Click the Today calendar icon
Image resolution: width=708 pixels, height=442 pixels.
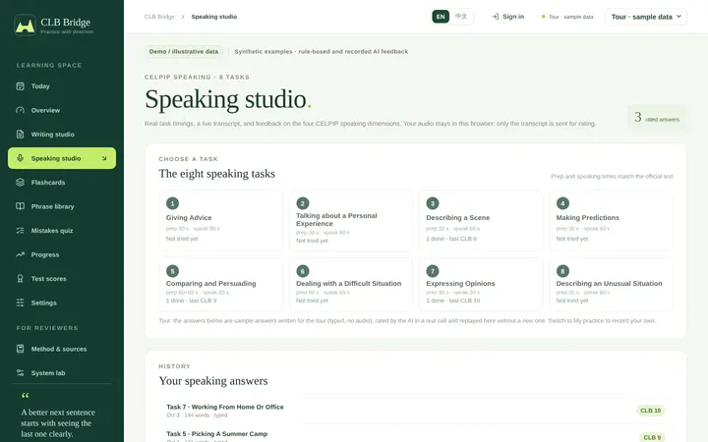pyautogui.click(x=20, y=86)
